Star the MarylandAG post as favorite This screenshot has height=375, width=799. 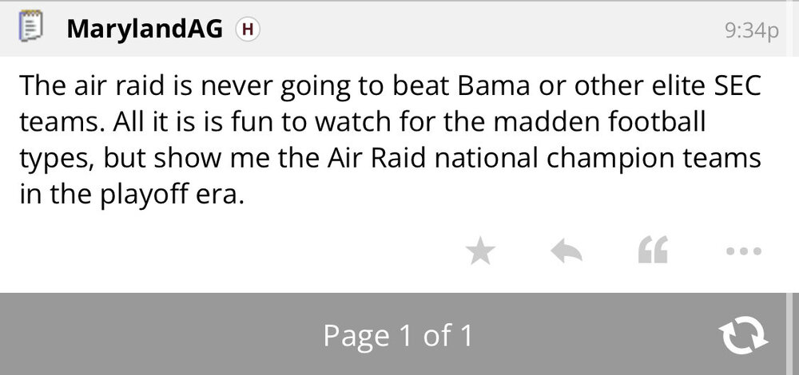(x=480, y=251)
